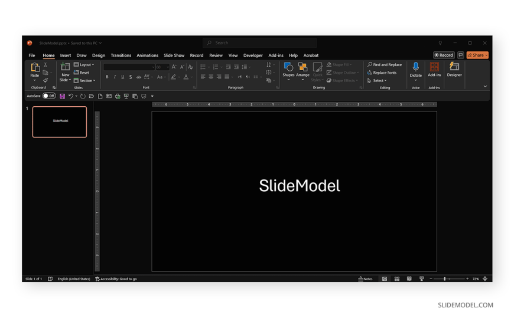
Task: Open the File tab
Action: [32, 55]
